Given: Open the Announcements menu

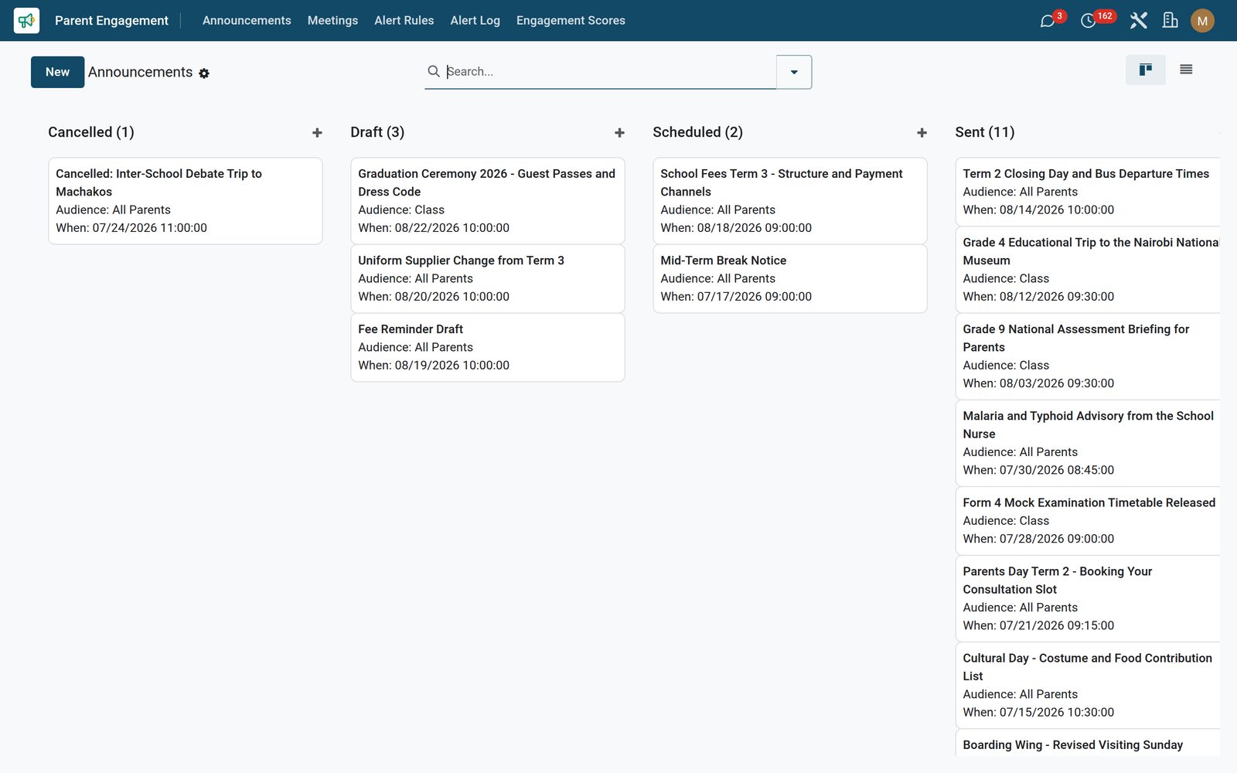Looking at the screenshot, I should (x=247, y=21).
